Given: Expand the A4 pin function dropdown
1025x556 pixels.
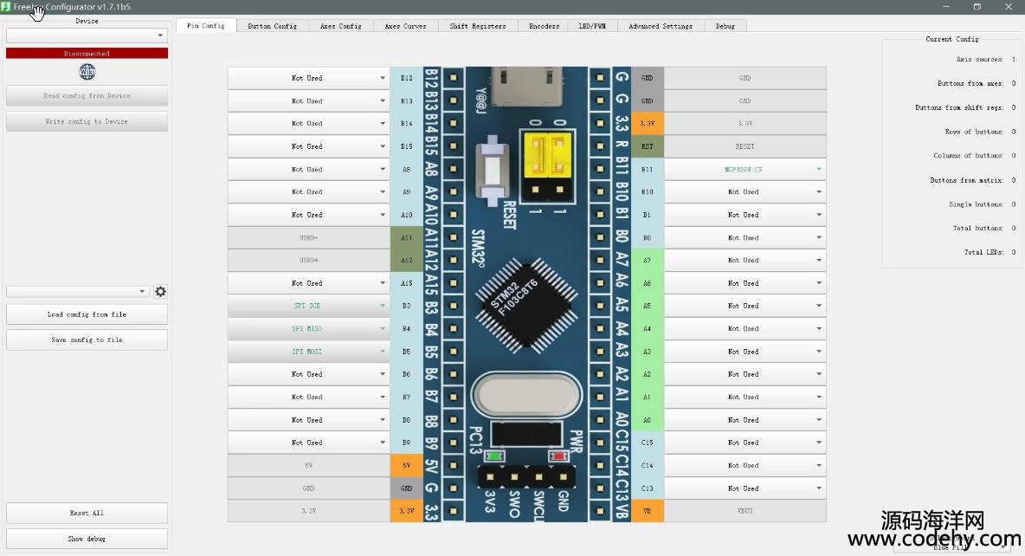Looking at the screenshot, I should point(745,329).
